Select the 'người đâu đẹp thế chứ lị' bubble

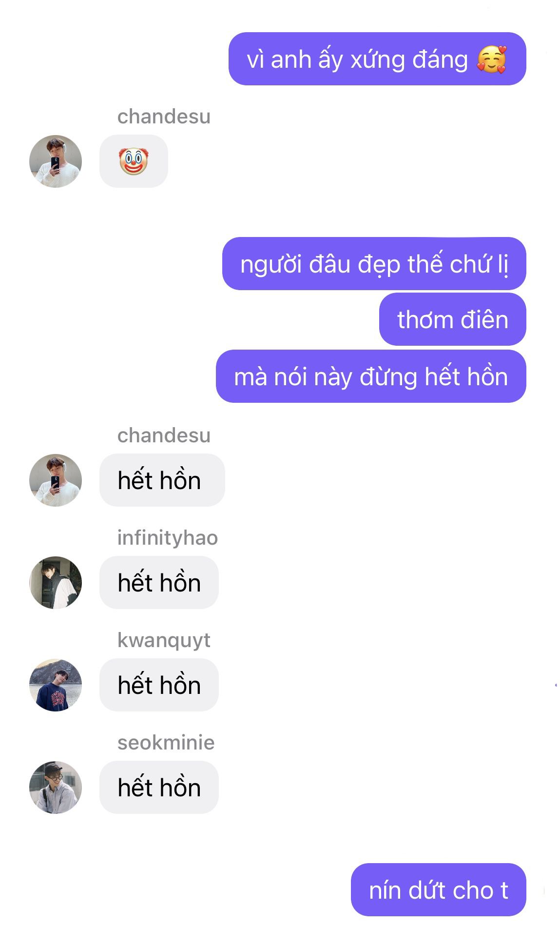(x=374, y=264)
